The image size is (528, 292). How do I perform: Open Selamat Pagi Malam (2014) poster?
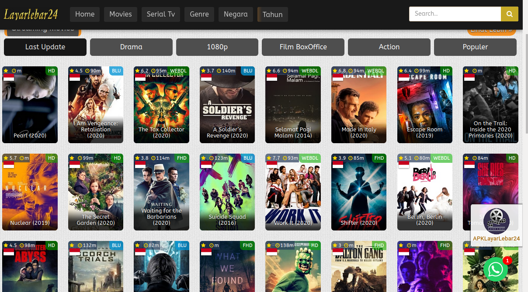click(293, 105)
